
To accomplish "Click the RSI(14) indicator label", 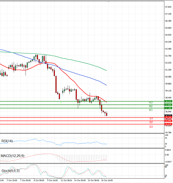I will click(7, 141).
